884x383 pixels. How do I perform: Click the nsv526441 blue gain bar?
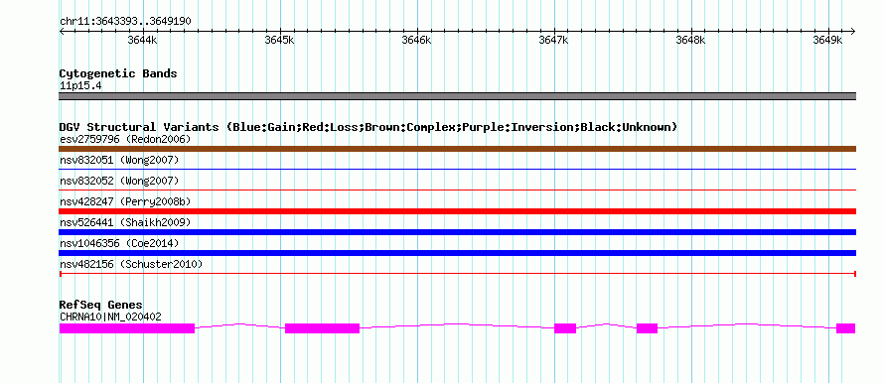click(457, 232)
